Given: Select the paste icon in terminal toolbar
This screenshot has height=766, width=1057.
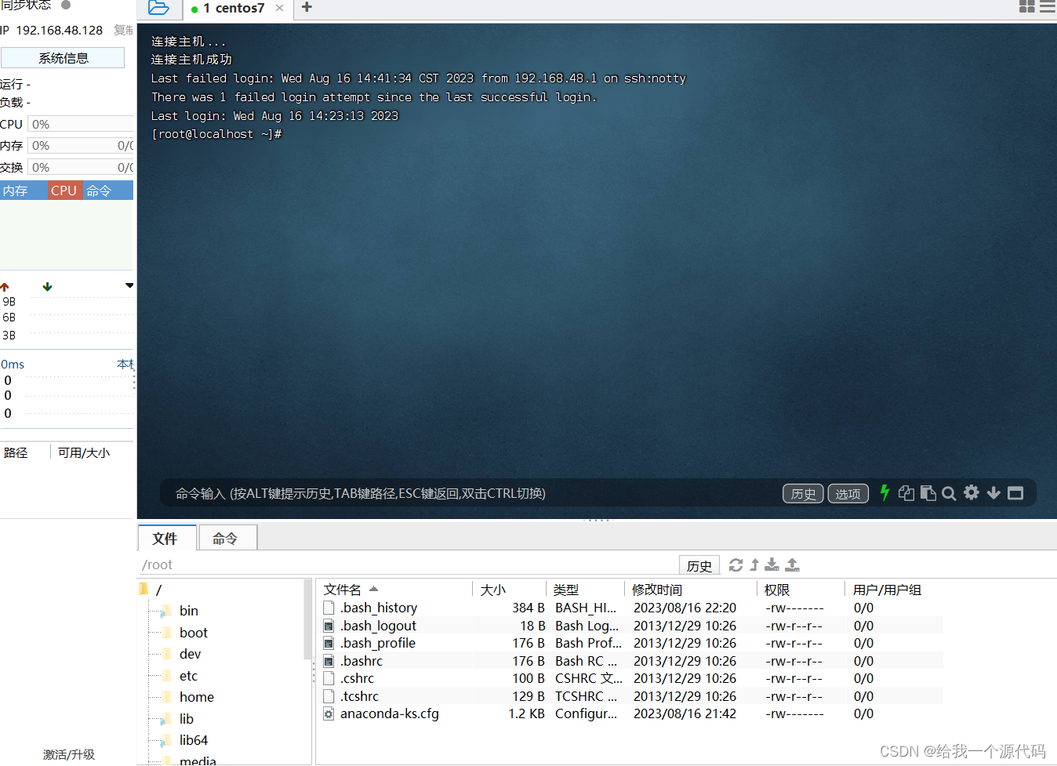Looking at the screenshot, I should [x=928, y=493].
